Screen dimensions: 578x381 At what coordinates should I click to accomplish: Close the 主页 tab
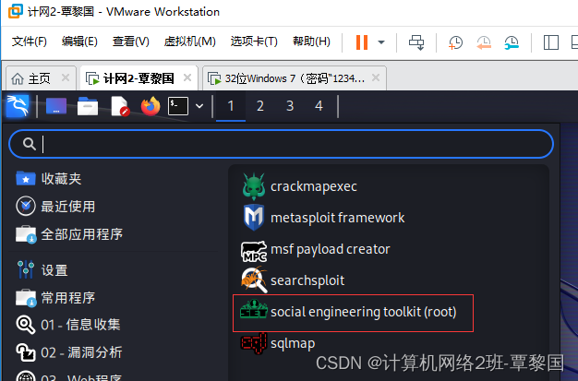pos(66,77)
